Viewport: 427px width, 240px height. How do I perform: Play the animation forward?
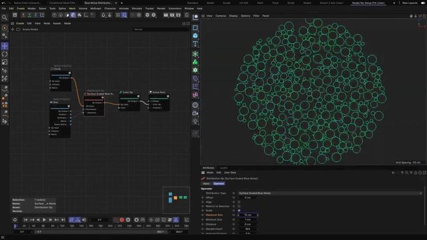(44, 220)
